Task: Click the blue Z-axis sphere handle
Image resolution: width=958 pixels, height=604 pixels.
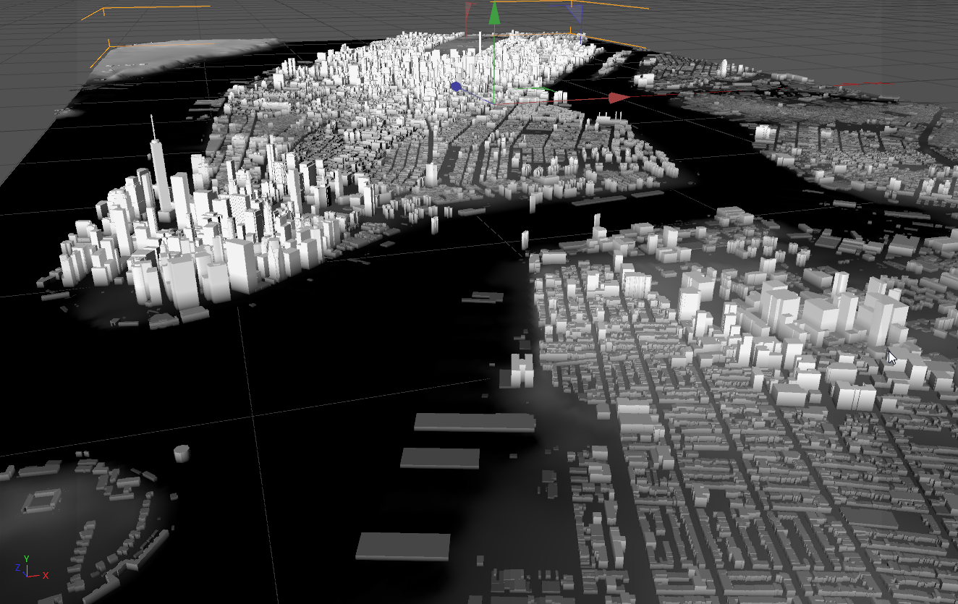Action: point(456,87)
